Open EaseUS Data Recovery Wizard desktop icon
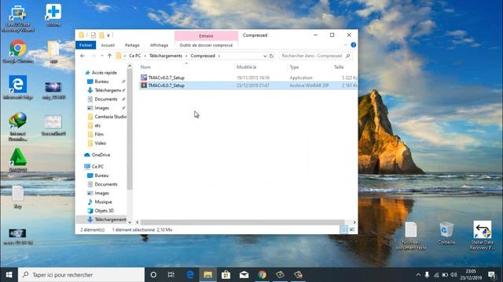503x282 pixels. point(18,18)
